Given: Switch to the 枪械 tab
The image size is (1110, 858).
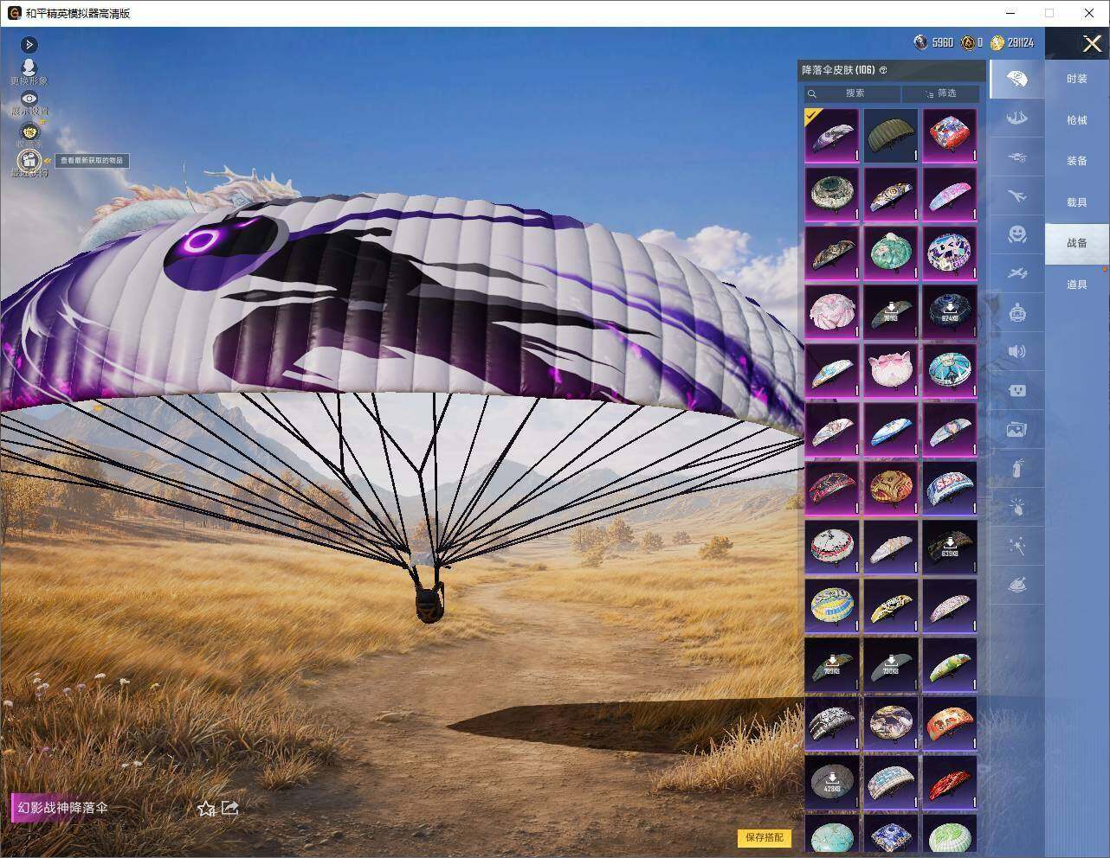Looking at the screenshot, I should tap(1077, 120).
